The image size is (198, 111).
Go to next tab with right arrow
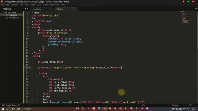point(27,9)
